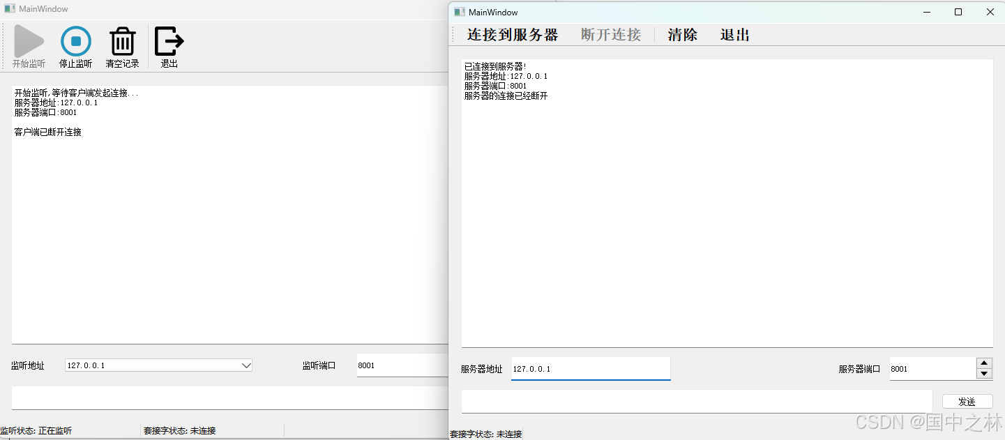Click the server window 套接字状态: 未连接 status
The height and width of the screenshot is (440, 1005).
(180, 431)
